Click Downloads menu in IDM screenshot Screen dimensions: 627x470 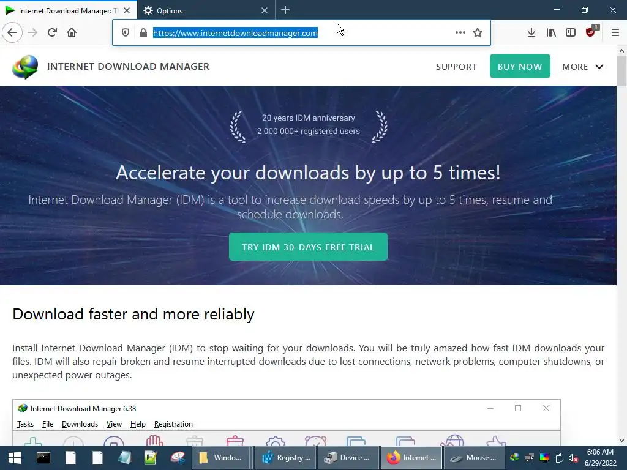click(x=80, y=424)
